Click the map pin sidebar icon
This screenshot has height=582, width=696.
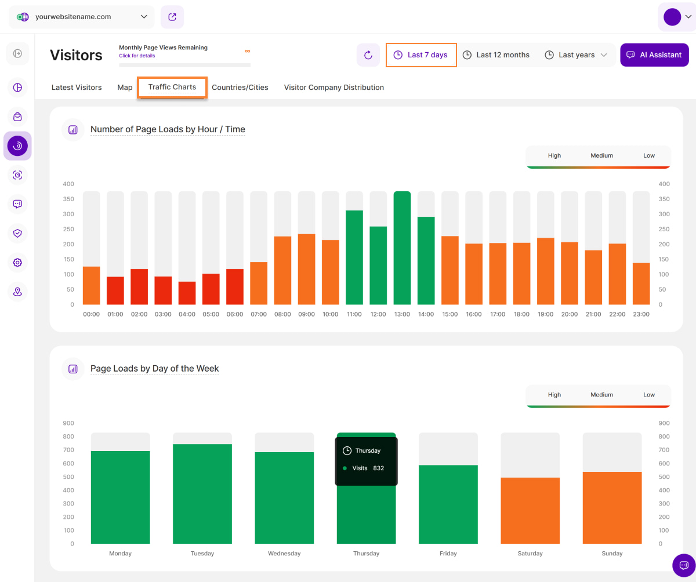17,292
